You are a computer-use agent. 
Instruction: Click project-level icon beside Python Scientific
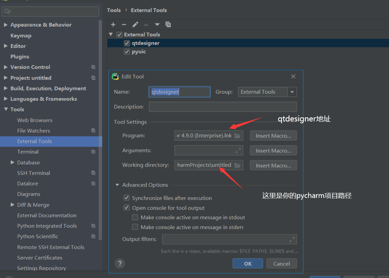point(93,237)
